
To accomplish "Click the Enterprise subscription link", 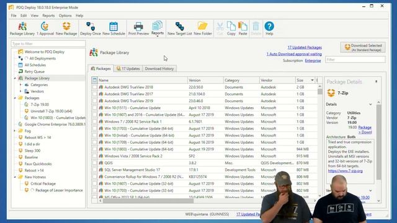I will tap(313, 61).
